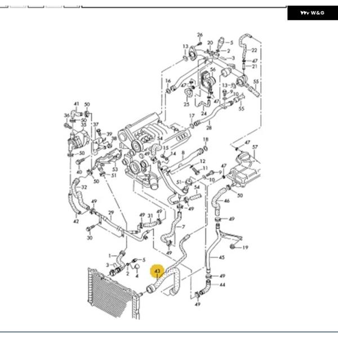The width and height of the screenshot is (338, 338).
Task: Select part number 56 callout
Action: point(212,69)
